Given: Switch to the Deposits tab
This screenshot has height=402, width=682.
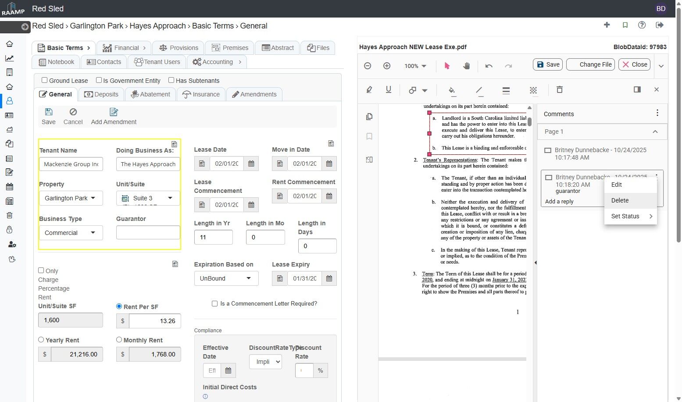Looking at the screenshot, I should (x=101, y=94).
